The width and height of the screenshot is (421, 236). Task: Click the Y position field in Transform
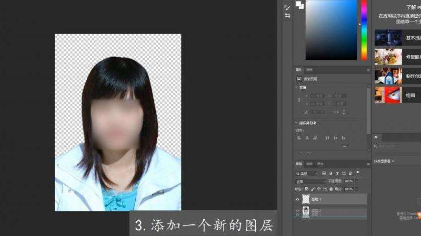[x=339, y=103]
